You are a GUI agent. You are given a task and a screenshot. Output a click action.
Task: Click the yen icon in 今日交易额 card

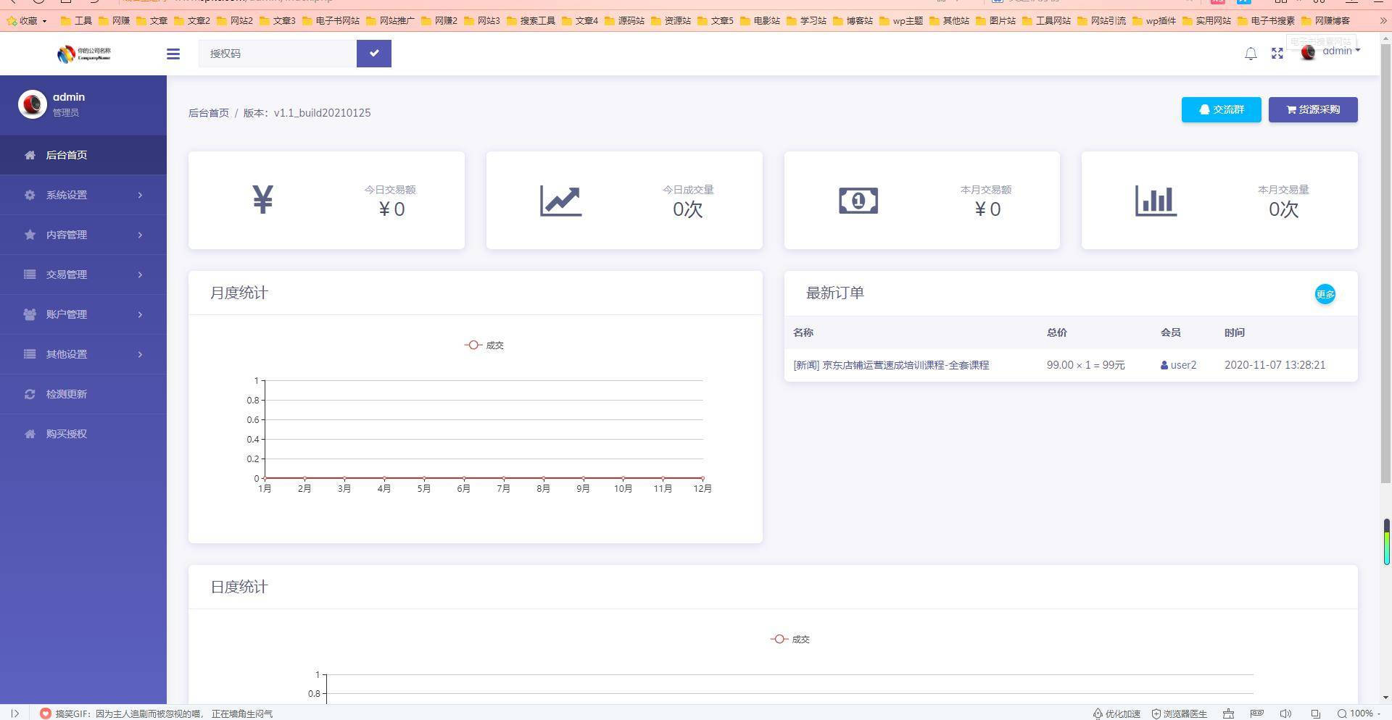pos(262,200)
